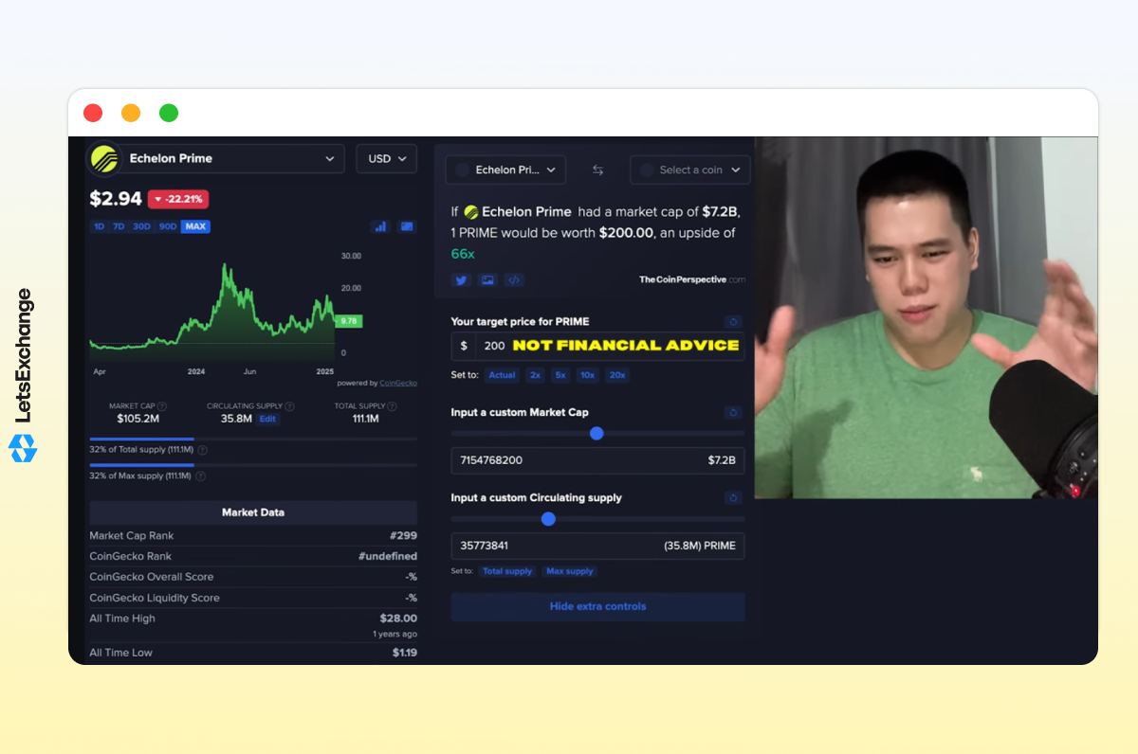
Task: Switch to the area chart view icon
Action: 407,226
